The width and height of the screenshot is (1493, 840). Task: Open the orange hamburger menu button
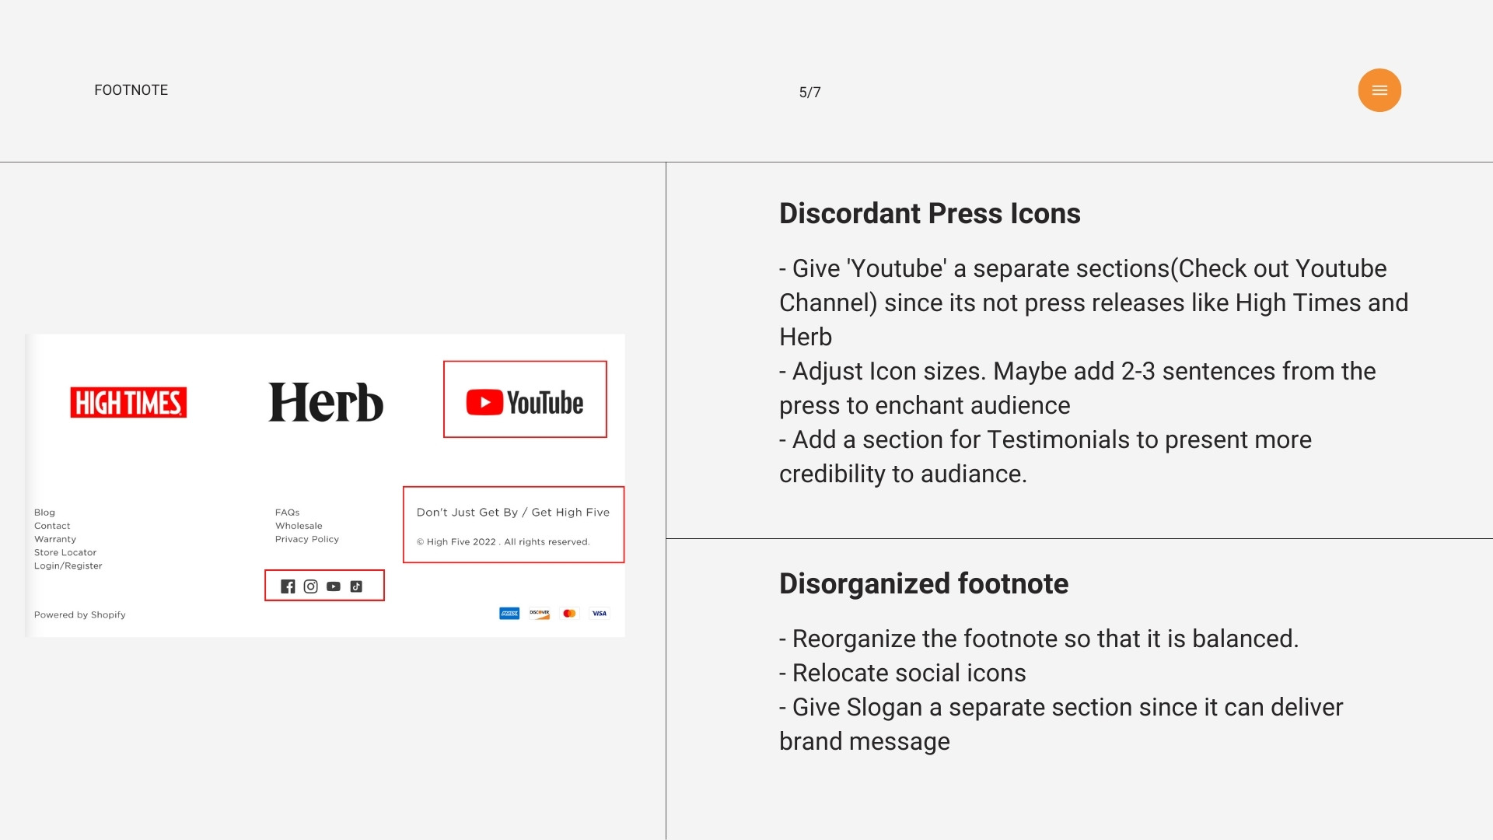point(1379,90)
